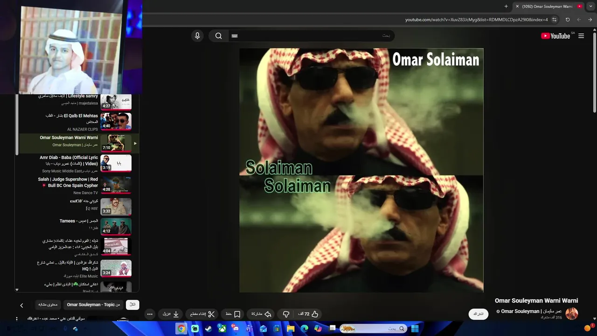Click the browser address bar URL

[477, 20]
